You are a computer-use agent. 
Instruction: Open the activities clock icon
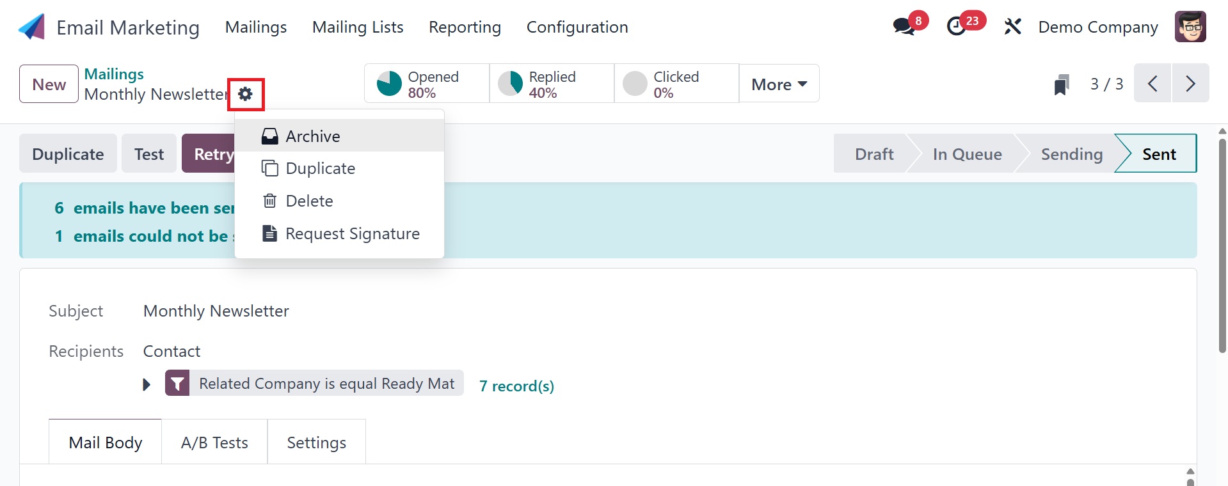point(957,27)
